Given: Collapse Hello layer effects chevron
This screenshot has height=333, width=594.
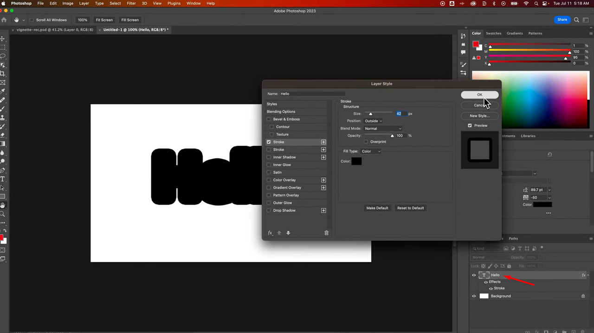Looking at the screenshot, I should [x=588, y=275].
